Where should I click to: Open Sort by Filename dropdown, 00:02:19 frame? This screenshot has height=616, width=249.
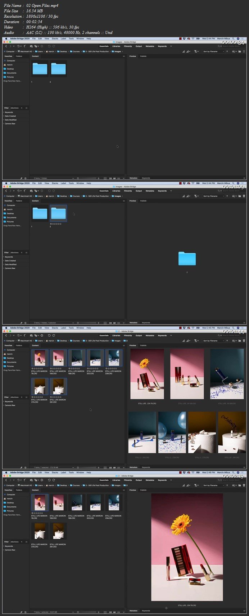tap(213, 485)
